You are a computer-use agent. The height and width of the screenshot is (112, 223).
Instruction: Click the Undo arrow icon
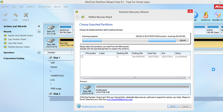(15, 15)
